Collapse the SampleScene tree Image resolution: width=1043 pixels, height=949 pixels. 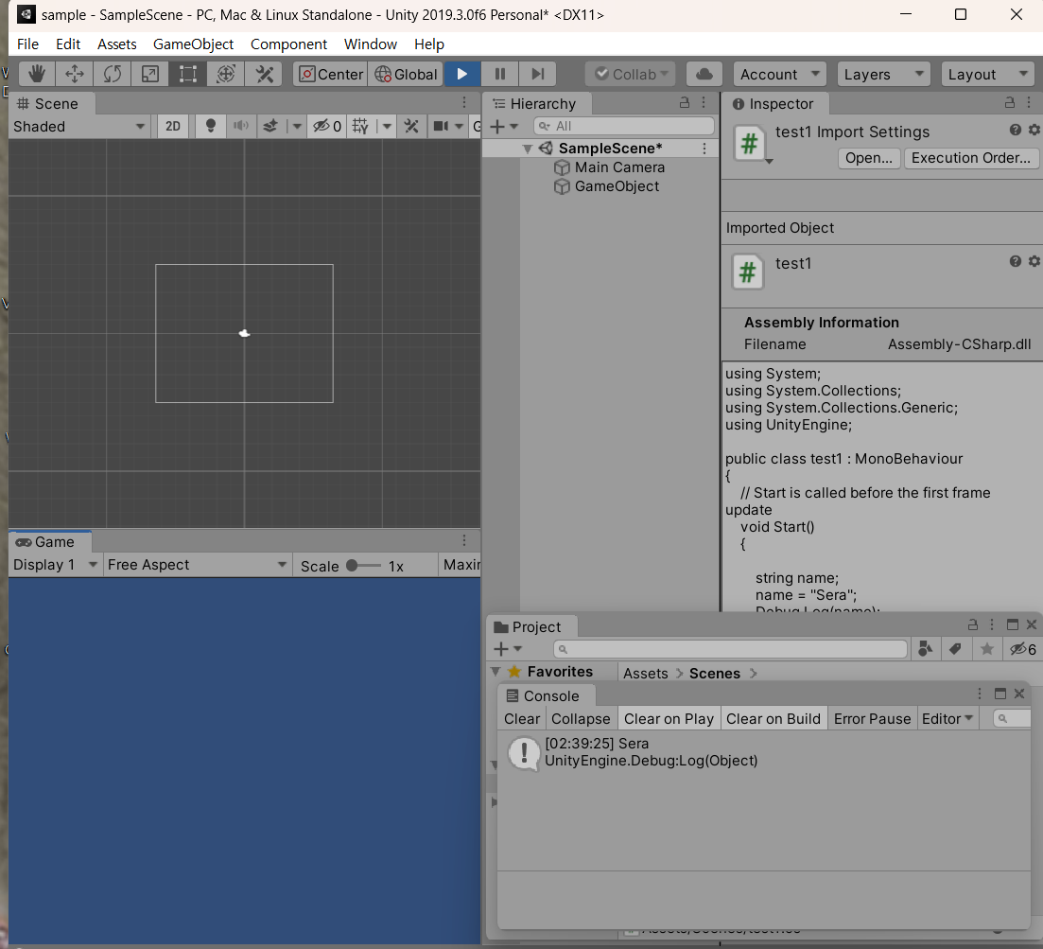[528, 149]
